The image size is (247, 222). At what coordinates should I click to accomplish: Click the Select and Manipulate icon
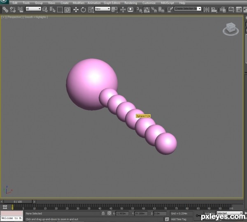coord(123,9)
